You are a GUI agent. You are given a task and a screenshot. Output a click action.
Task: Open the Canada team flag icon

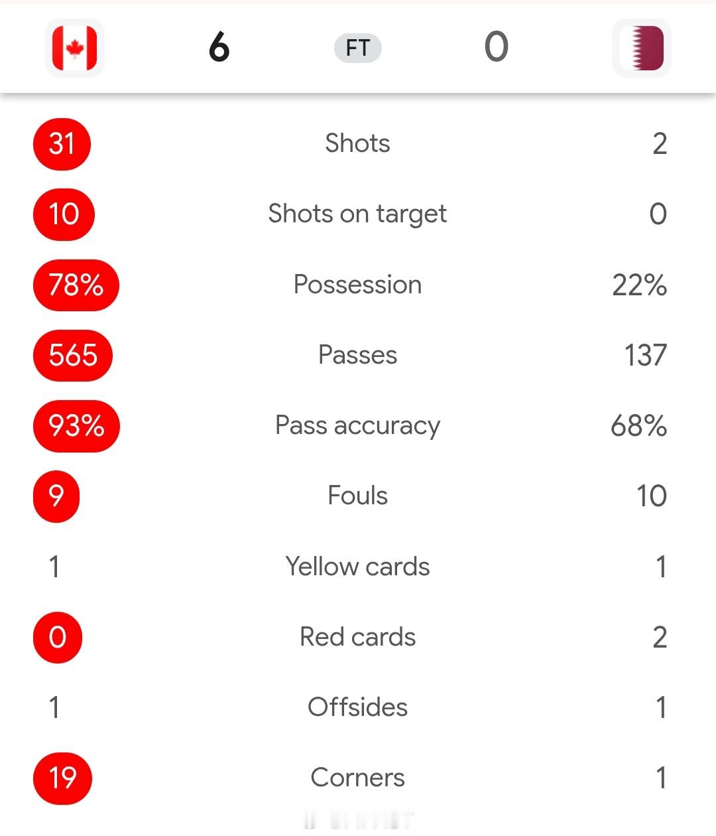click(74, 48)
